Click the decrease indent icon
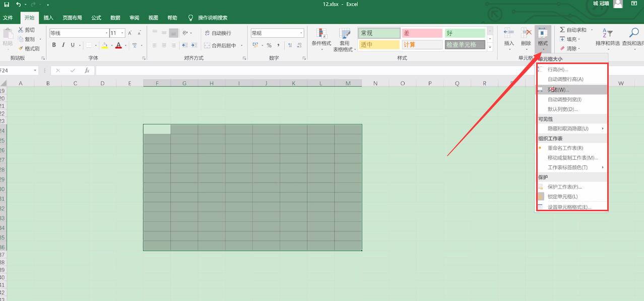The height and width of the screenshot is (301, 644). click(185, 45)
